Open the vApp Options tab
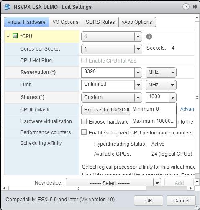200x210 pixels. pos(137,22)
